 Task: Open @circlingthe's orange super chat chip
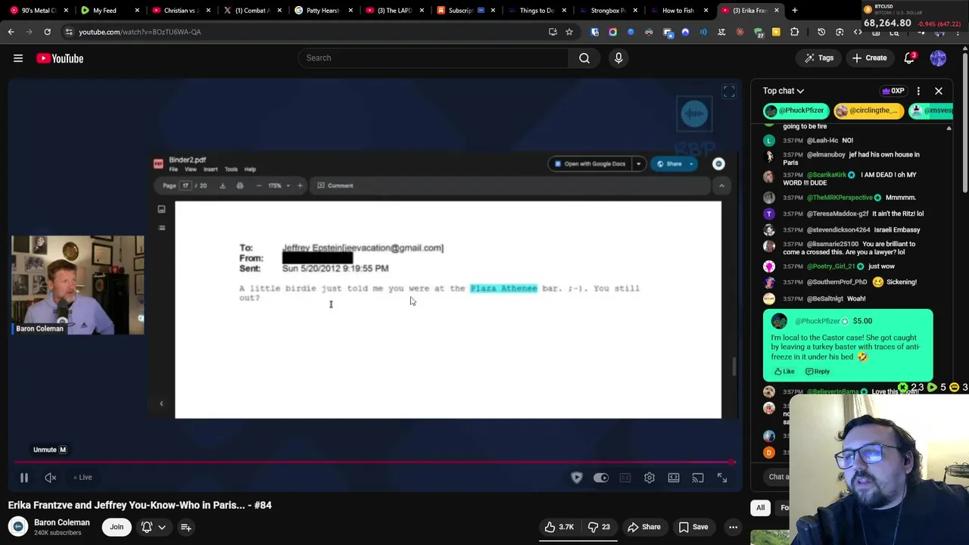[868, 111]
